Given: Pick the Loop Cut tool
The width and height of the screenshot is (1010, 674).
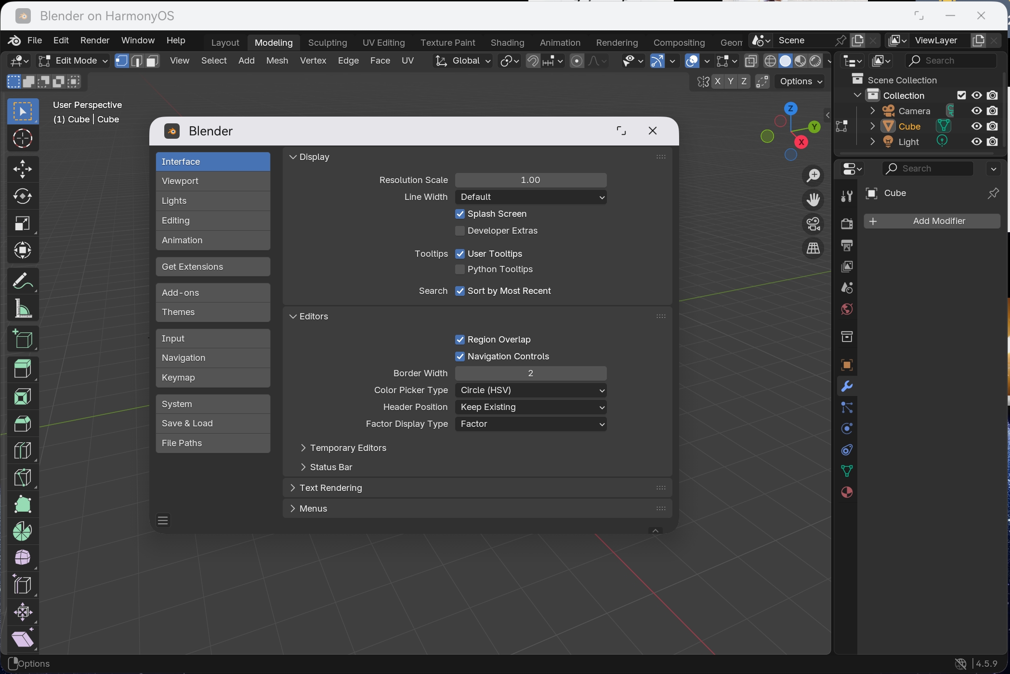Looking at the screenshot, I should pyautogui.click(x=23, y=450).
